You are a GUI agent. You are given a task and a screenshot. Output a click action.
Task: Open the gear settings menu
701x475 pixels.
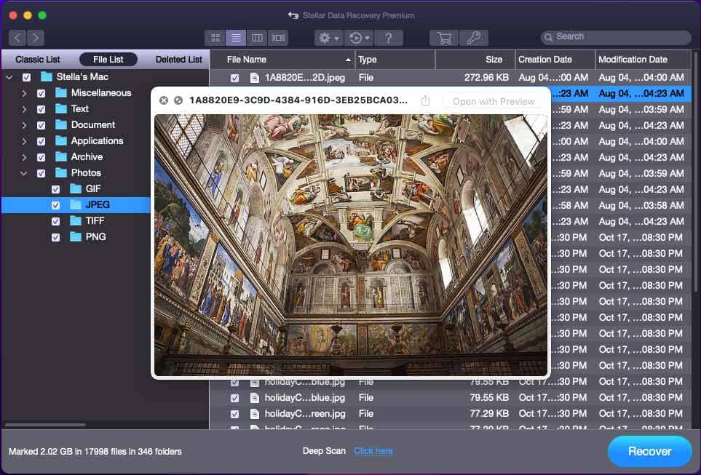click(x=328, y=38)
